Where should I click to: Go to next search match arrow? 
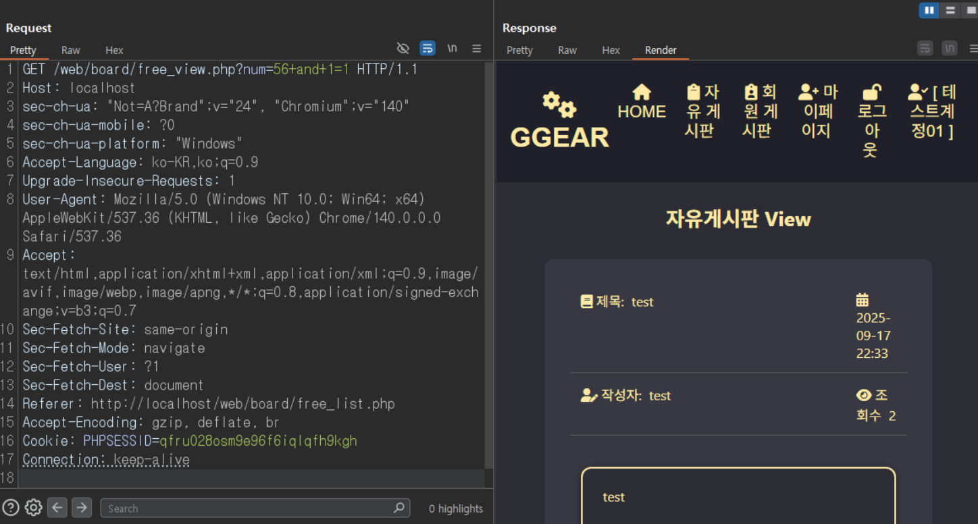point(82,507)
